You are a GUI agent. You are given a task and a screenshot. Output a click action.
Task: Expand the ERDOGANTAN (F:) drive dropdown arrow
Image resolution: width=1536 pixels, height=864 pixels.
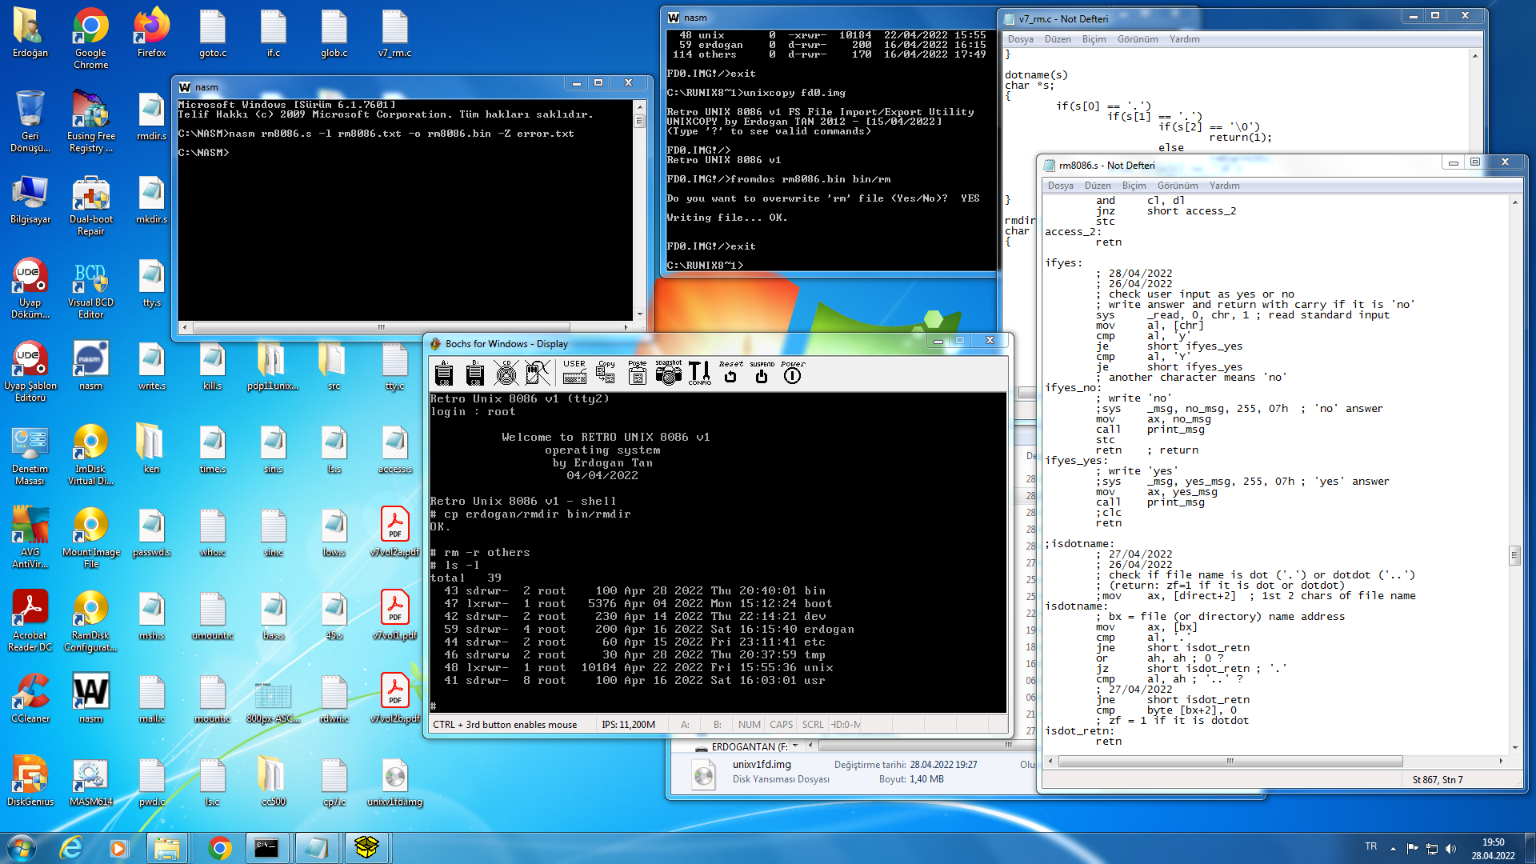[796, 746]
